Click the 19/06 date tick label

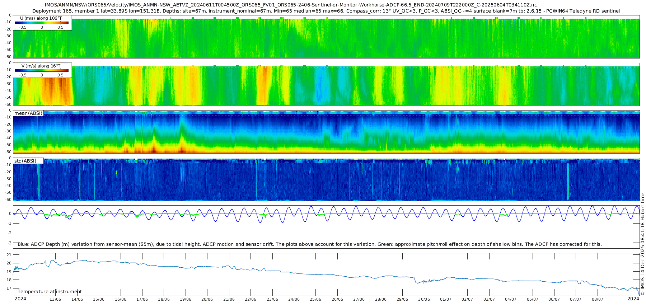185,299
